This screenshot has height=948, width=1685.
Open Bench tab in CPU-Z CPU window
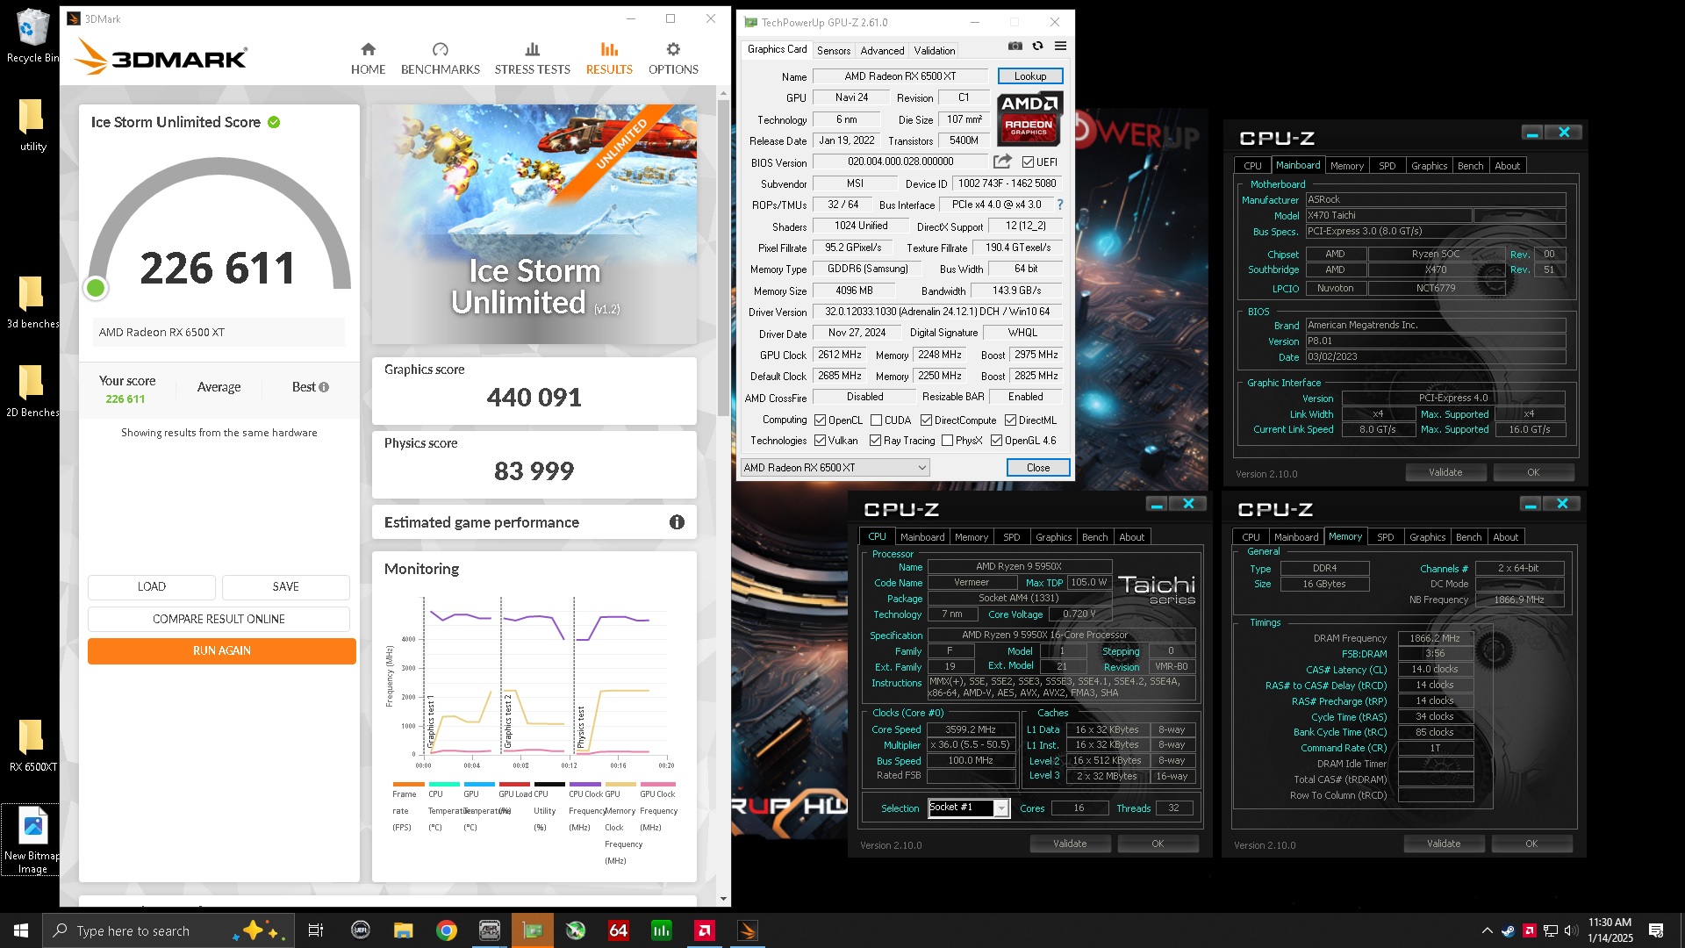(1094, 537)
